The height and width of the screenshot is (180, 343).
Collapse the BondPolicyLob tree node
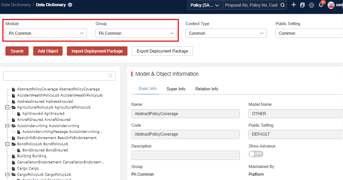pyautogui.click(x=7, y=144)
